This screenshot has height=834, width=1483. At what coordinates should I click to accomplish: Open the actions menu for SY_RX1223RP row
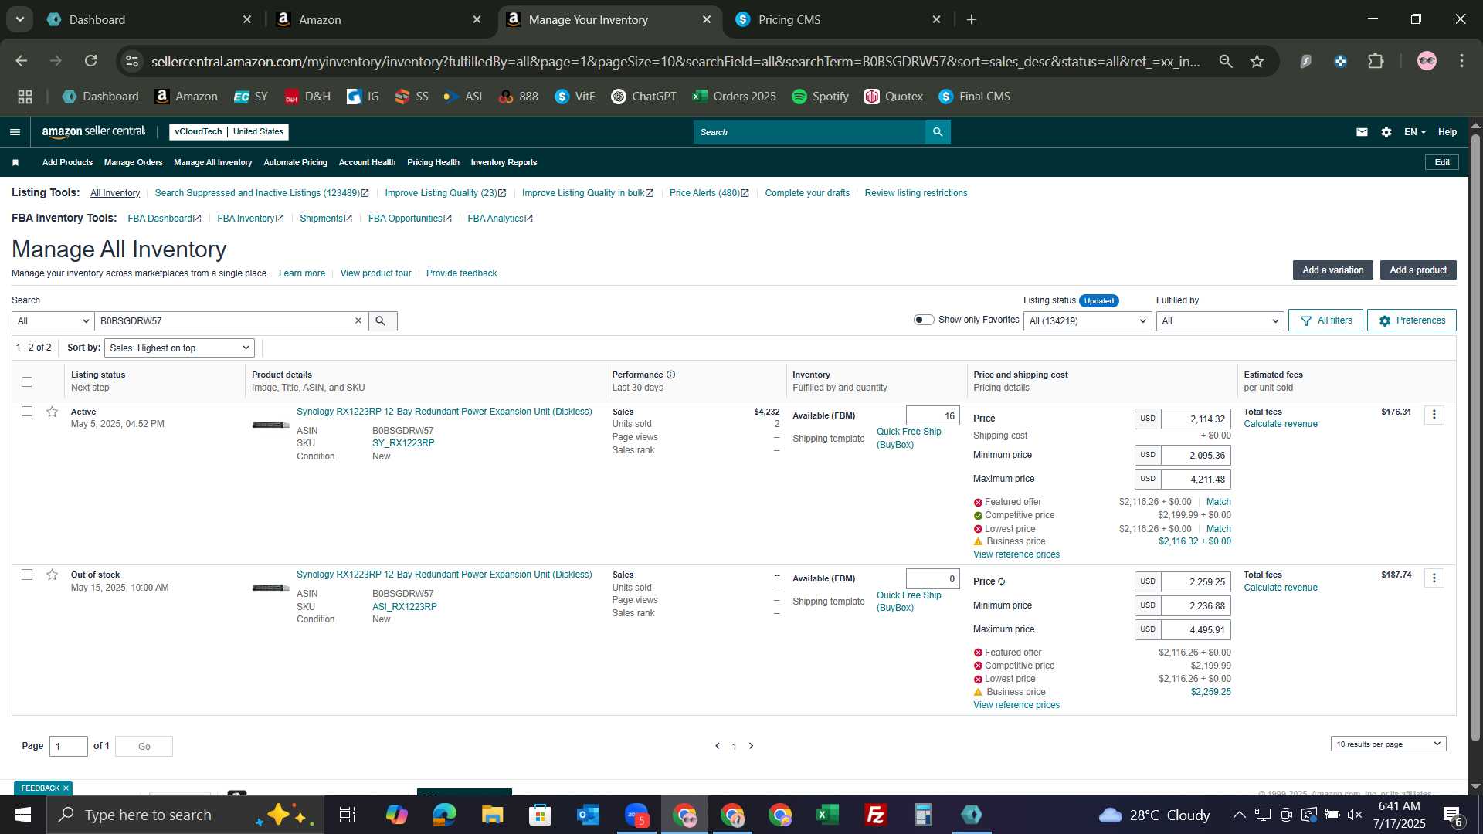point(1434,415)
